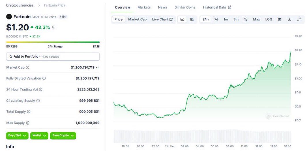Click Fartcoin Price breadcrumb
The width and height of the screenshot is (307, 151).
[x=55, y=5]
